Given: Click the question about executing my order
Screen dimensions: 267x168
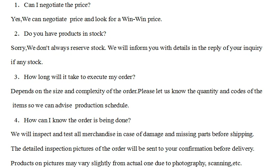Looking at the screenshot, I should [79, 77].
